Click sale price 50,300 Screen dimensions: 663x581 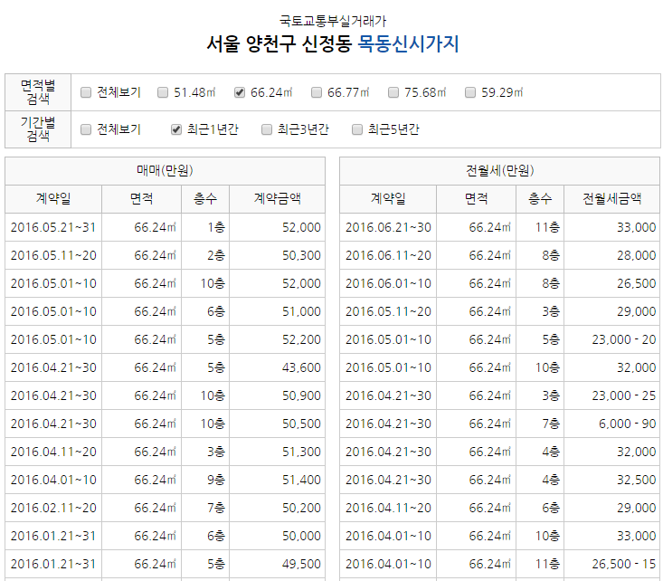pos(301,255)
